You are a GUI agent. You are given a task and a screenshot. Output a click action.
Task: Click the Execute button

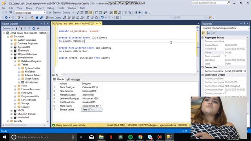55,13
